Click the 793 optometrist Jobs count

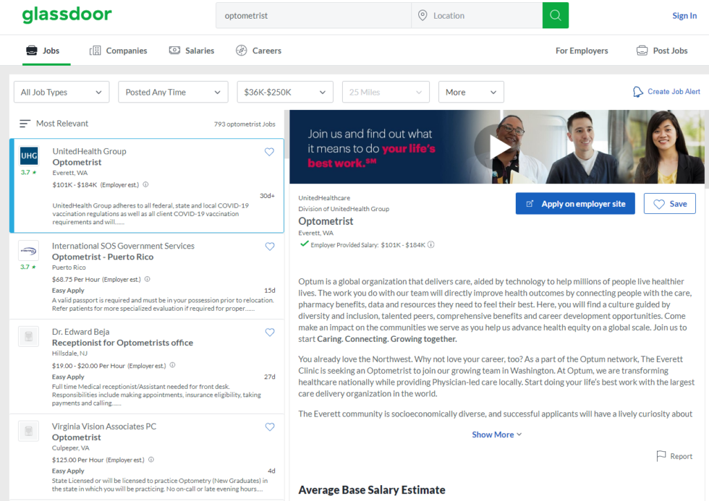click(x=244, y=124)
